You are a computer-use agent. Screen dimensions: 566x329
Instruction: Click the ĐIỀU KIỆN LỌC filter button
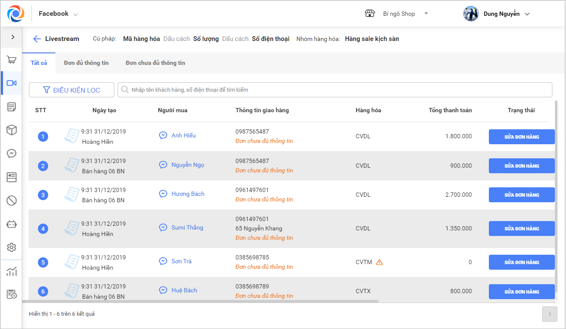point(72,90)
